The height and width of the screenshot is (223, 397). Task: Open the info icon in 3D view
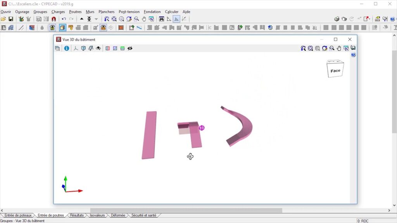pyautogui.click(x=67, y=48)
